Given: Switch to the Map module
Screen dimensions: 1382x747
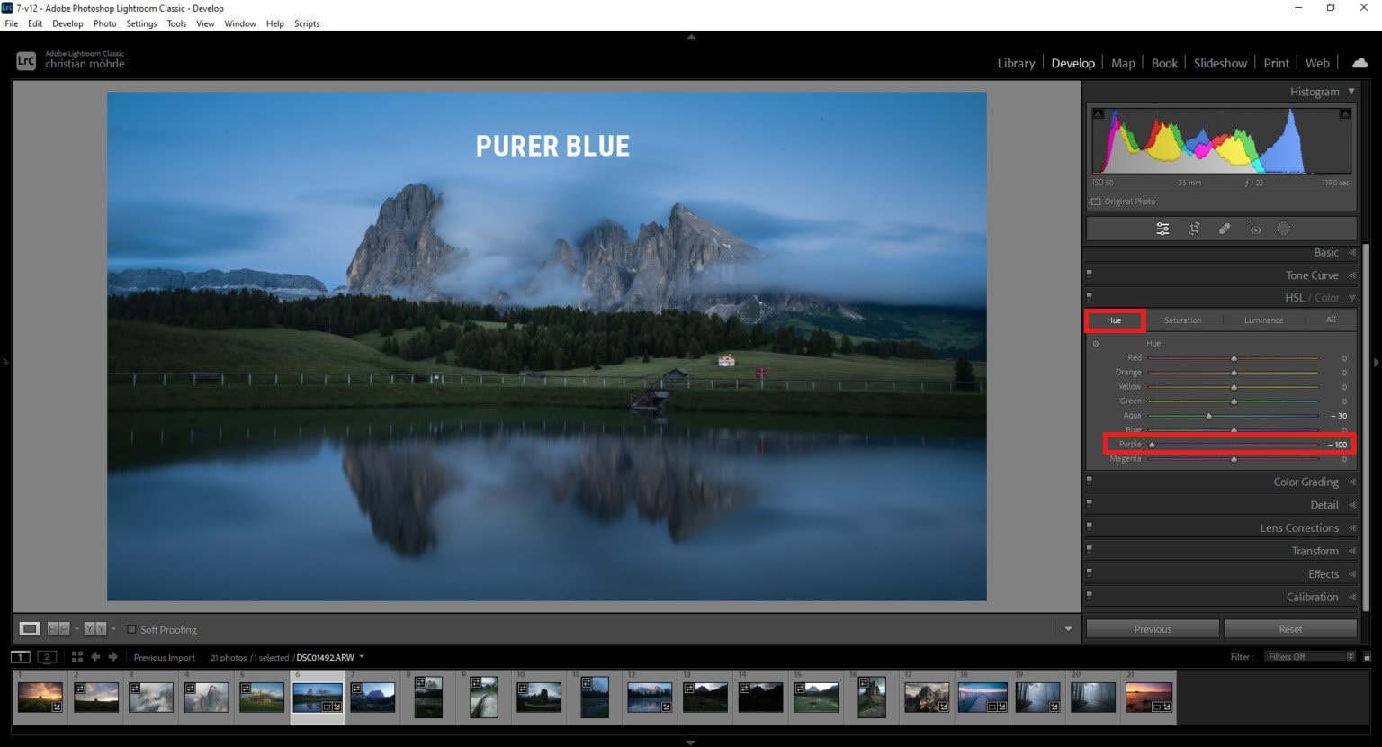Looking at the screenshot, I should point(1123,63).
